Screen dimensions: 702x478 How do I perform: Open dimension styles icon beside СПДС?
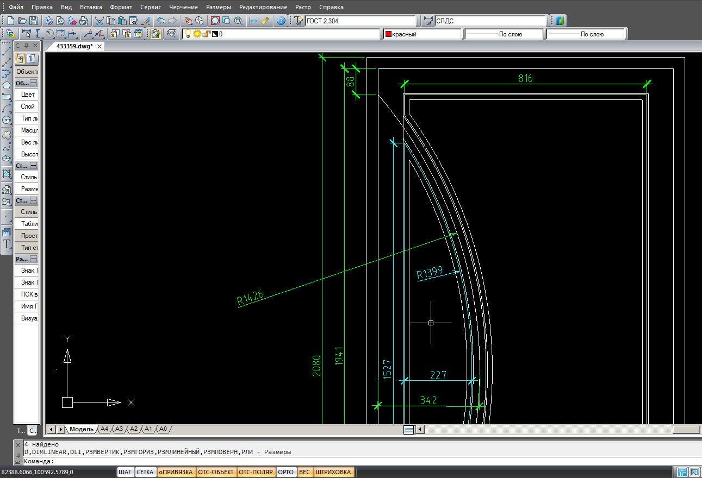click(x=428, y=21)
